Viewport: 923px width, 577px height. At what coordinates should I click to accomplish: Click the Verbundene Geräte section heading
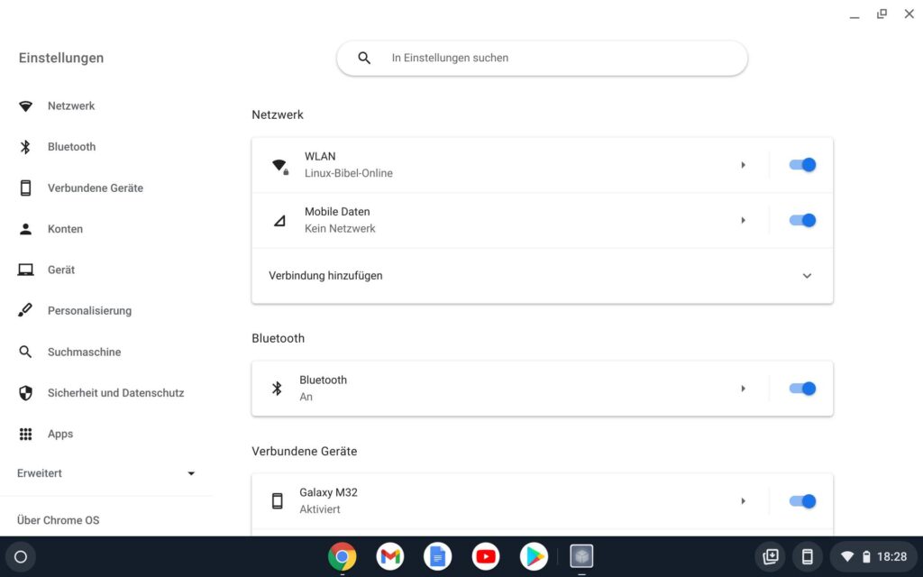305,451
